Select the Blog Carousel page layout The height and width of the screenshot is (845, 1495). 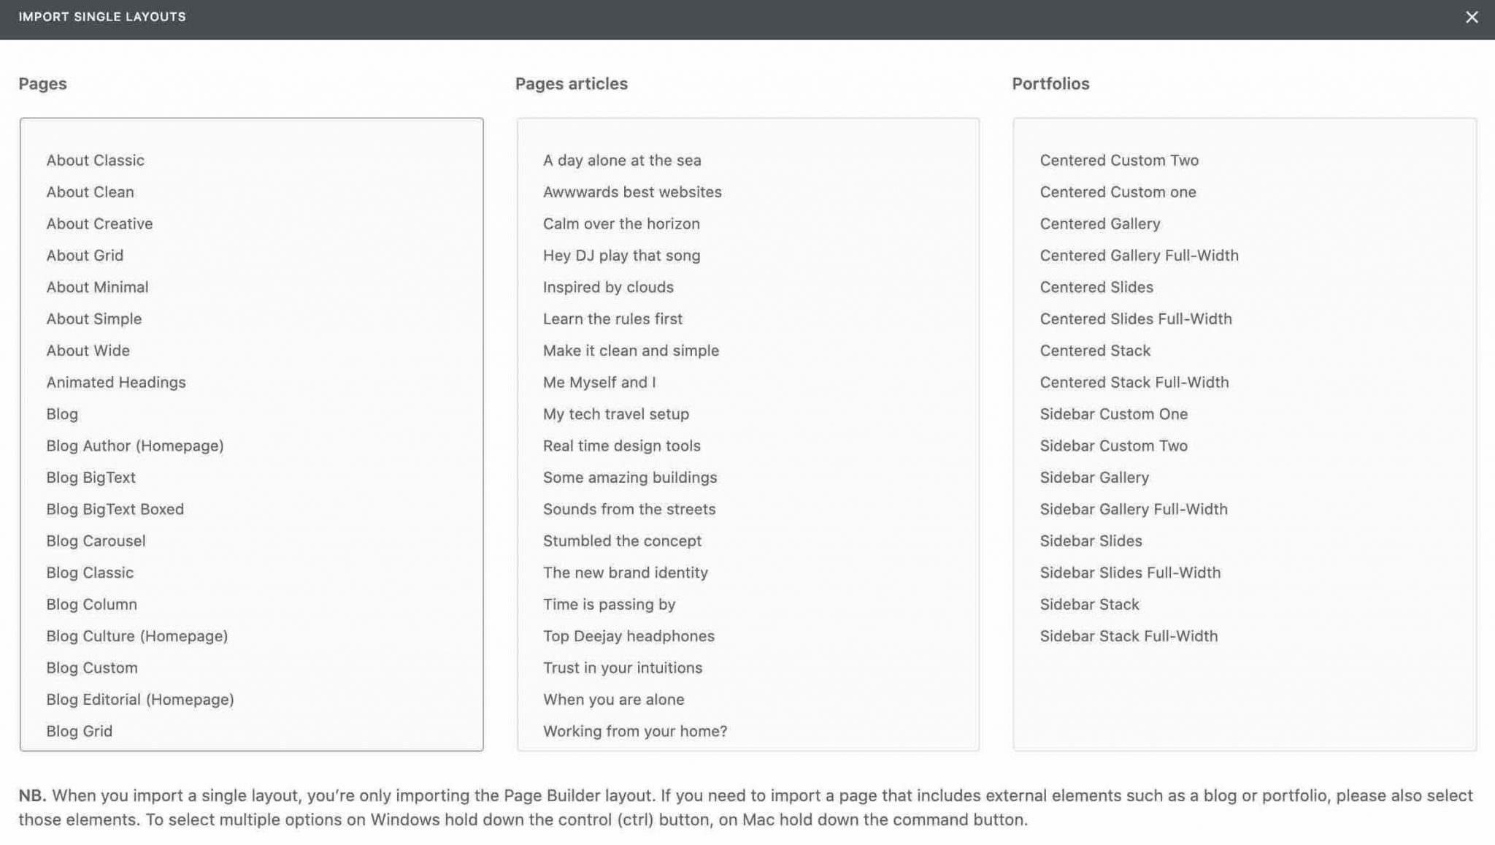click(96, 540)
